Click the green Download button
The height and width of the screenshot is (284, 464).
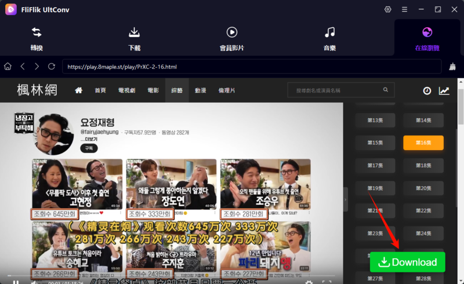click(407, 262)
